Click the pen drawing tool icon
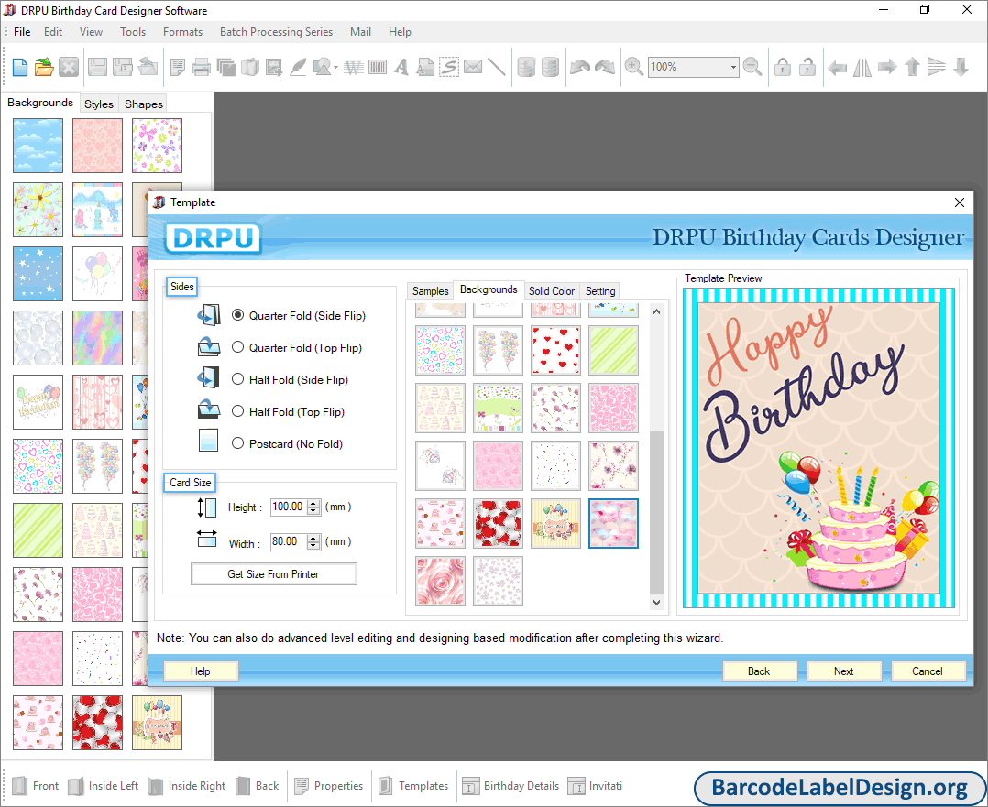 (x=298, y=67)
